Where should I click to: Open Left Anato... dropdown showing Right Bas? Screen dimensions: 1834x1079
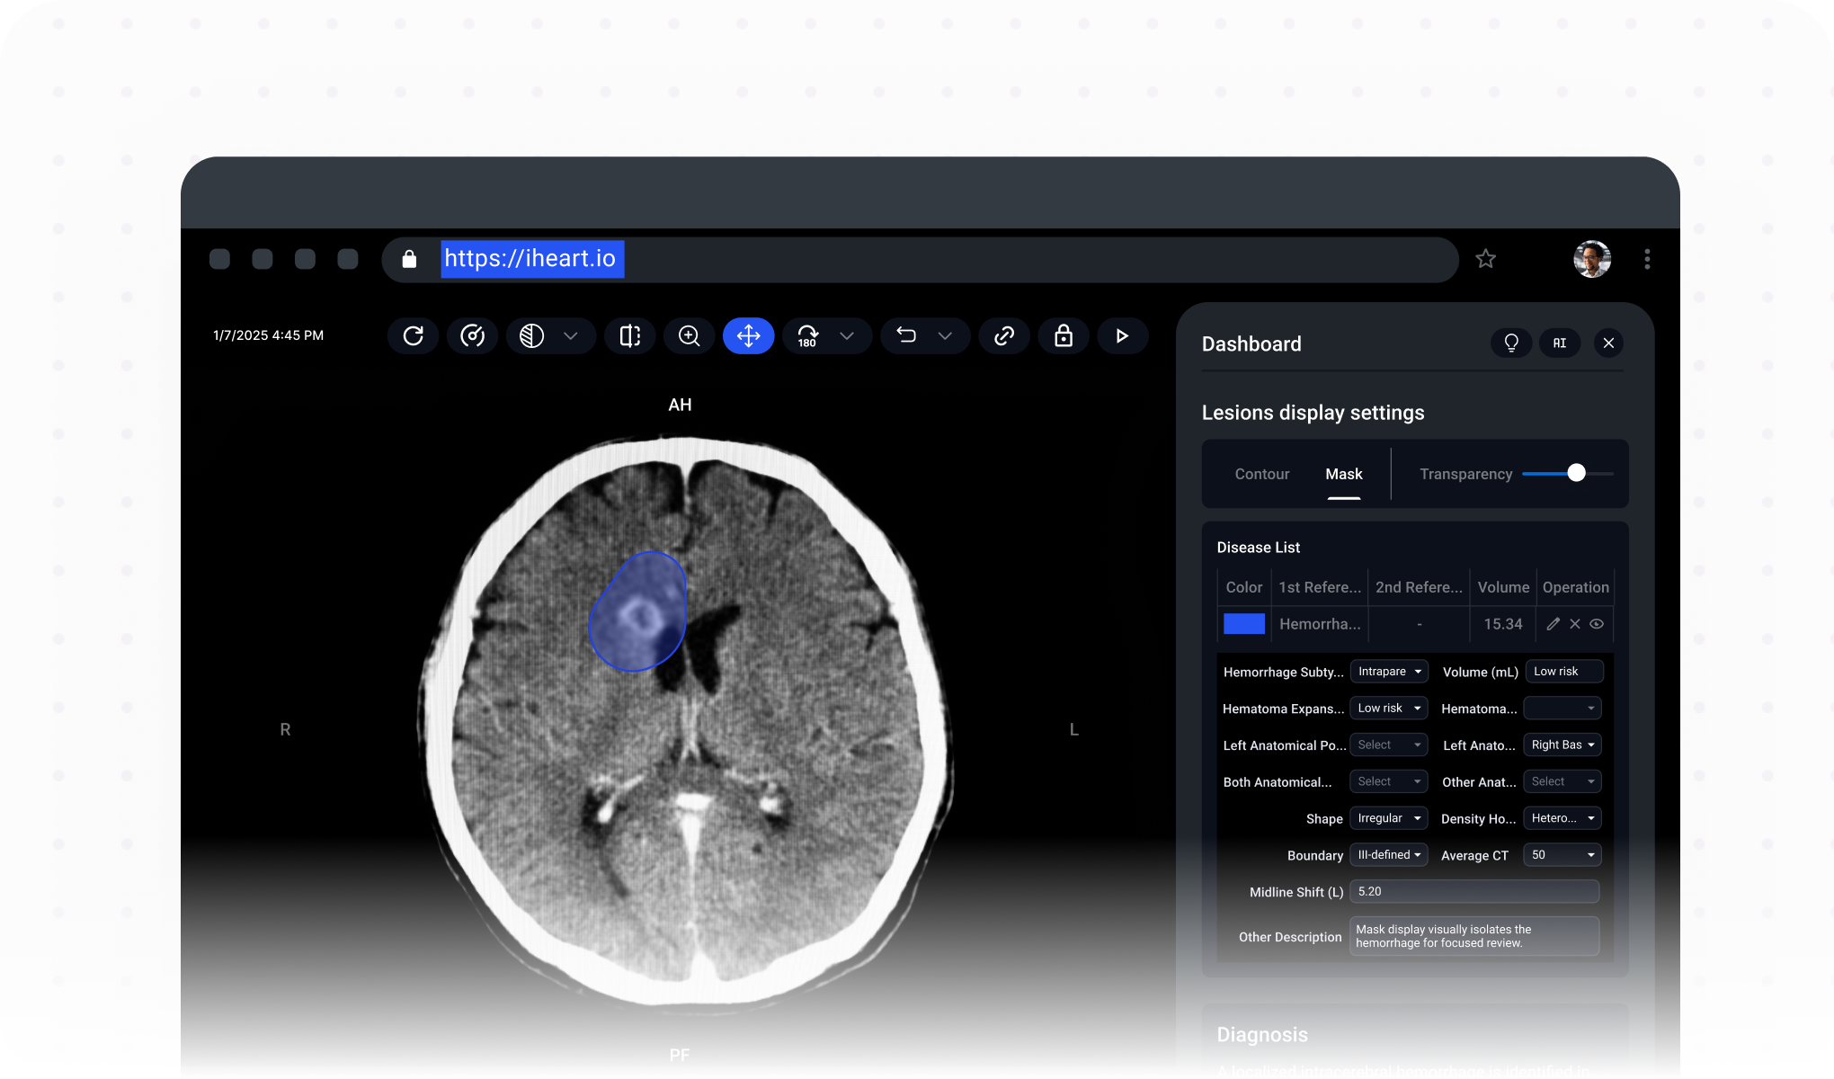(x=1562, y=745)
